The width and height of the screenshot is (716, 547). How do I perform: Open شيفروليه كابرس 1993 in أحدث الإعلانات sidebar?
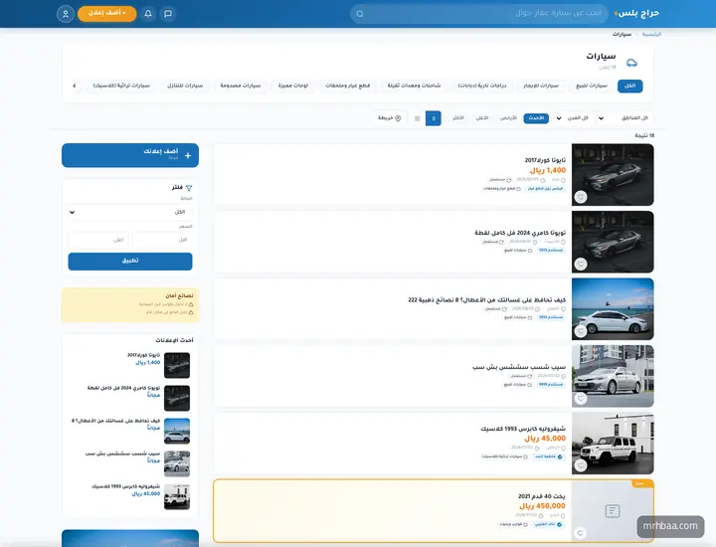125,486
